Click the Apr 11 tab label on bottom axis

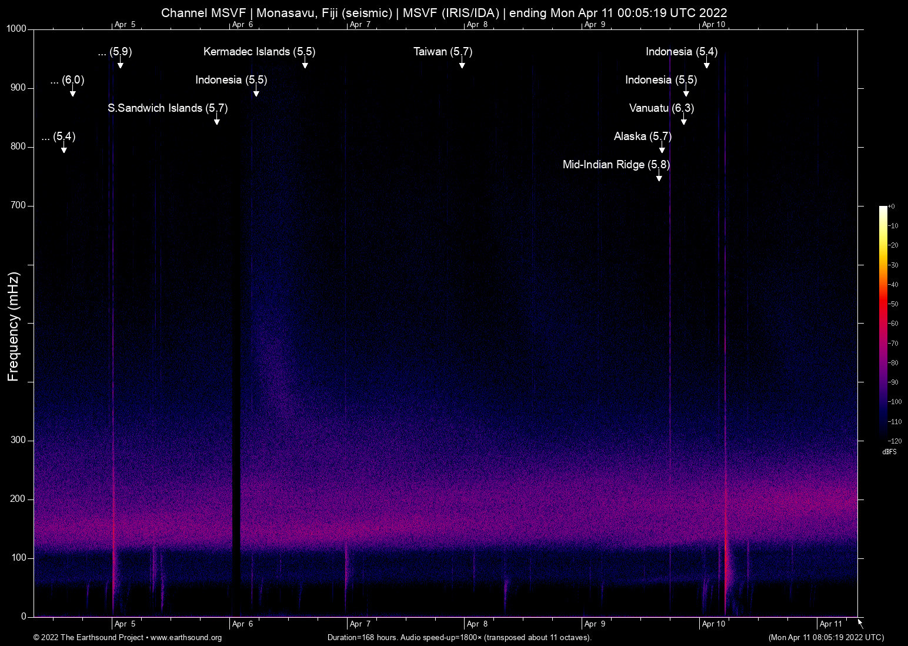829,624
